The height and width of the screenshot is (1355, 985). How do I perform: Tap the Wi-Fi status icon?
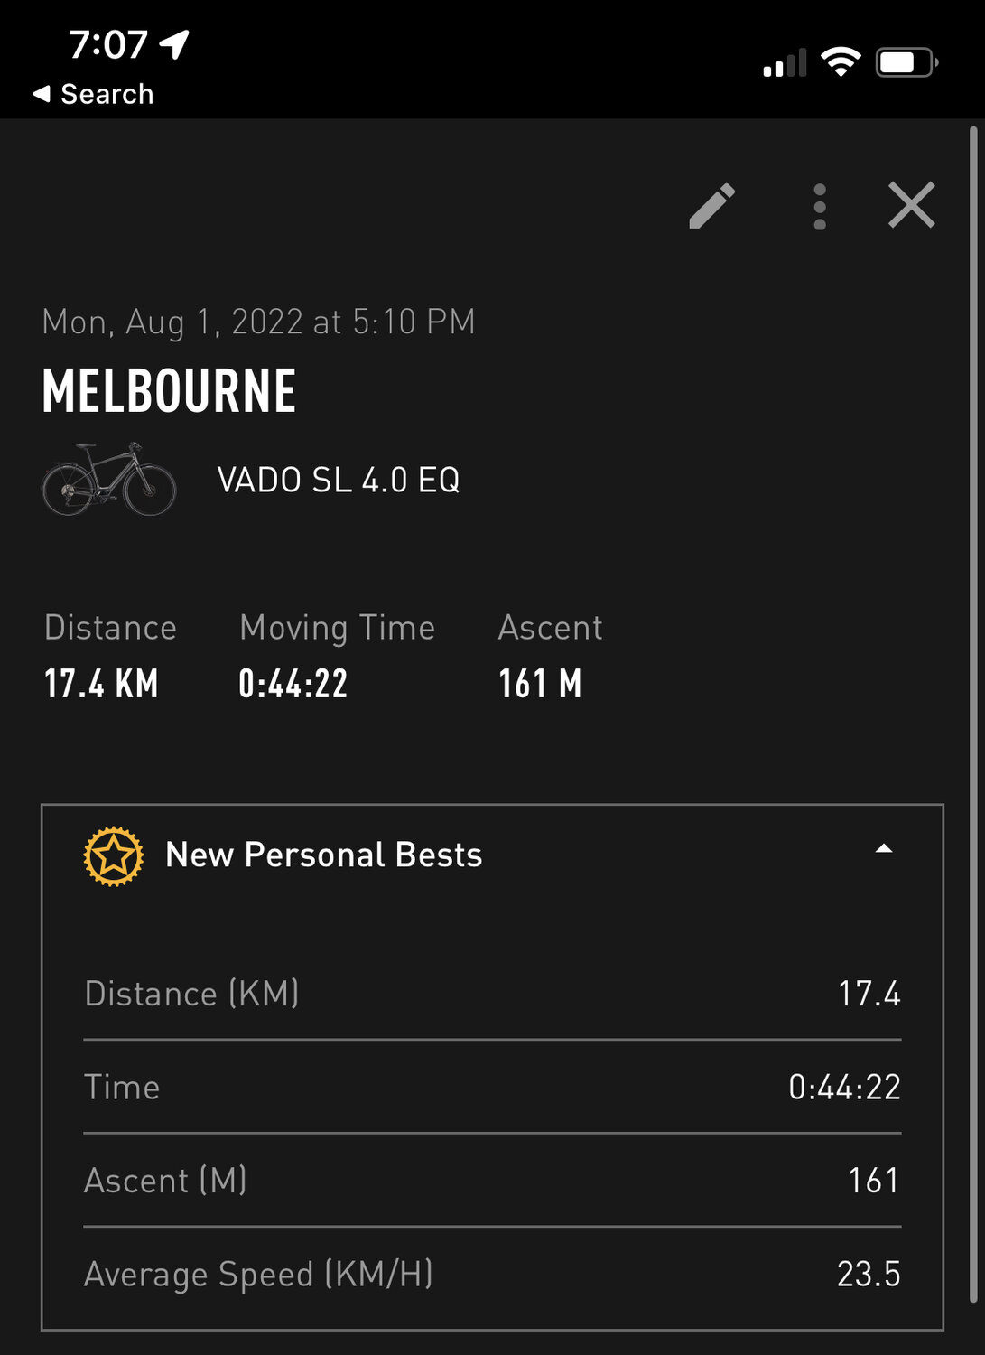840,62
